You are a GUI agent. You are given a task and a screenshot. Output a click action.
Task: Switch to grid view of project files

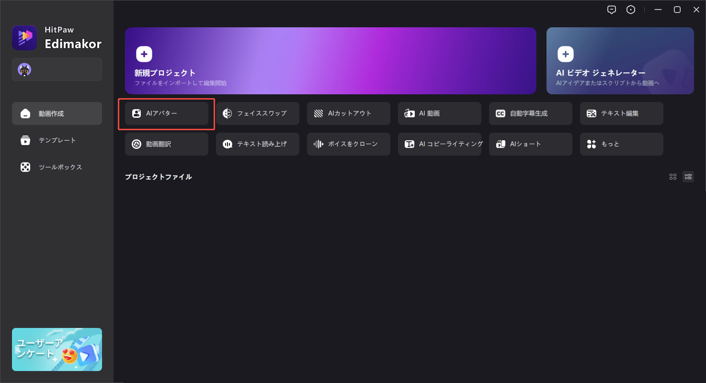[673, 177]
